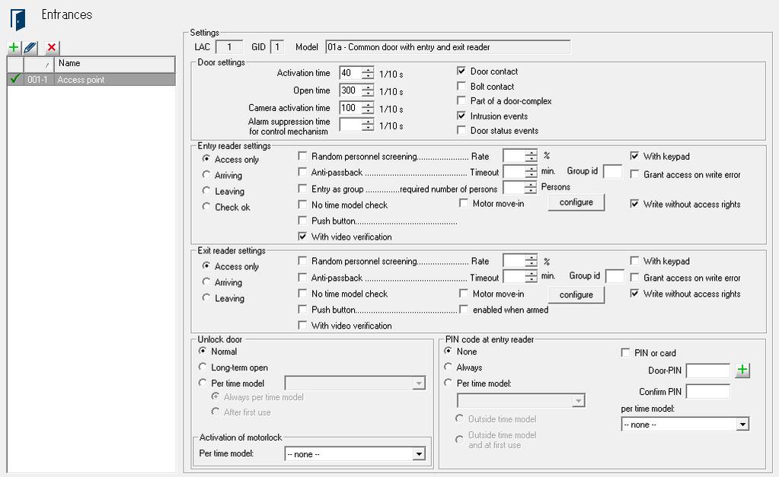The width and height of the screenshot is (779, 477).
Task: Select Long-term open unlock option
Action: [203, 367]
